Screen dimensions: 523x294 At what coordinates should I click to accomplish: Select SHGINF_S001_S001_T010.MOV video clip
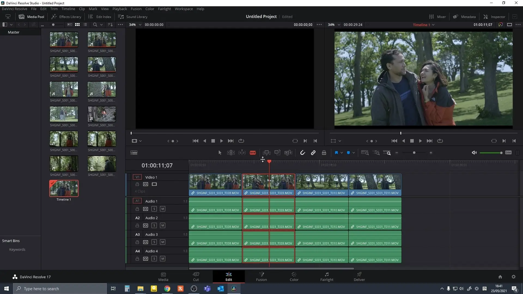[x=322, y=185]
